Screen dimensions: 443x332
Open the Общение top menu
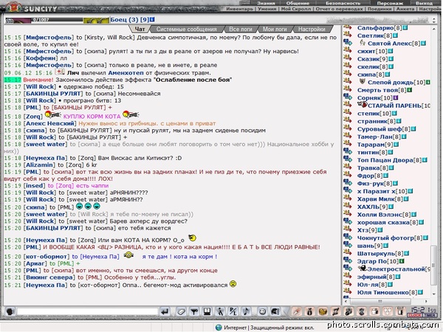(x=298, y=3)
